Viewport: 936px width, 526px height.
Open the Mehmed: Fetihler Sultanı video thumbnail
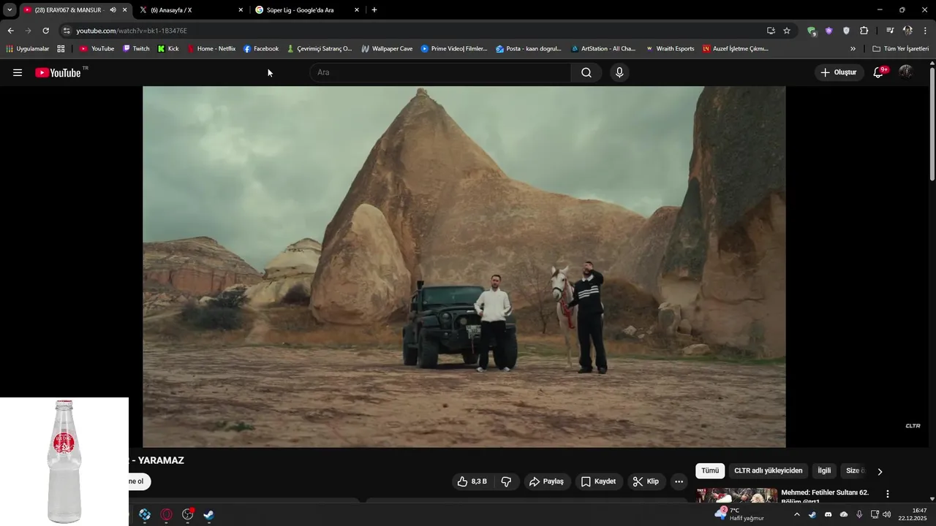point(737,495)
